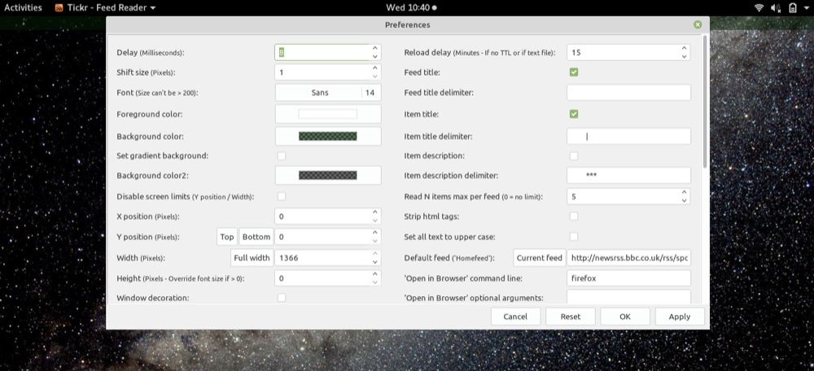Open the Activities overview
814x371 pixels.
pos(24,8)
